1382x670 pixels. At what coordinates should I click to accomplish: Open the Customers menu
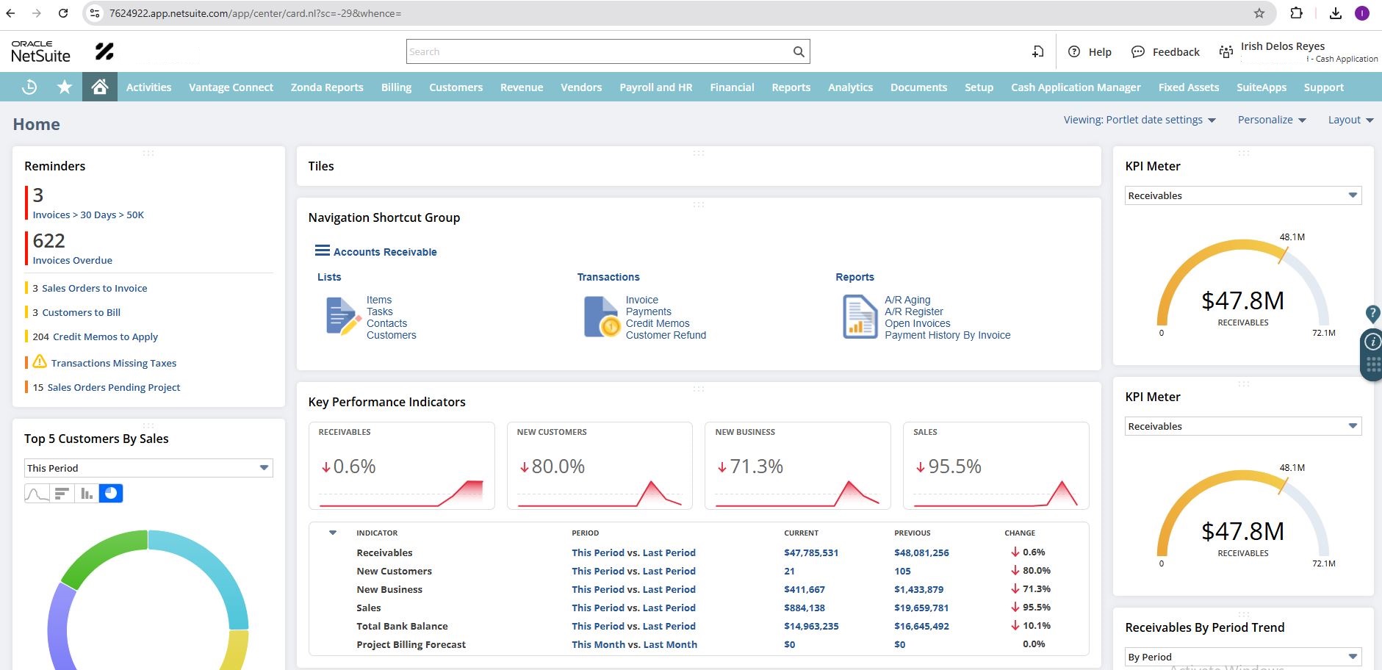[x=456, y=87]
